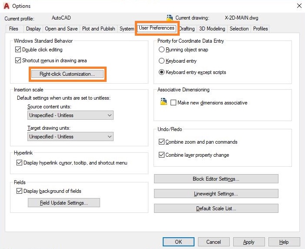
Task: Uncheck Combine zoom and pan commands
Action: pyautogui.click(x=162, y=142)
